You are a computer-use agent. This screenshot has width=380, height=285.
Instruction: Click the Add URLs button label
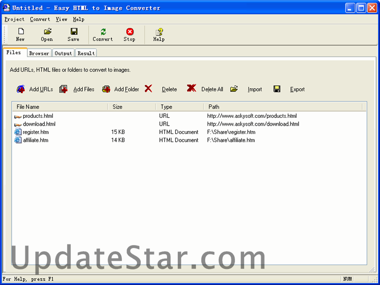41,89
